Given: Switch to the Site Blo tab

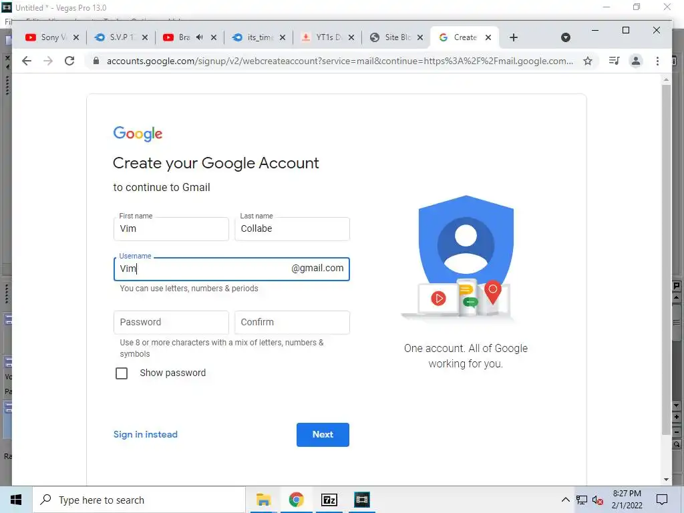Looking at the screenshot, I should (390, 37).
